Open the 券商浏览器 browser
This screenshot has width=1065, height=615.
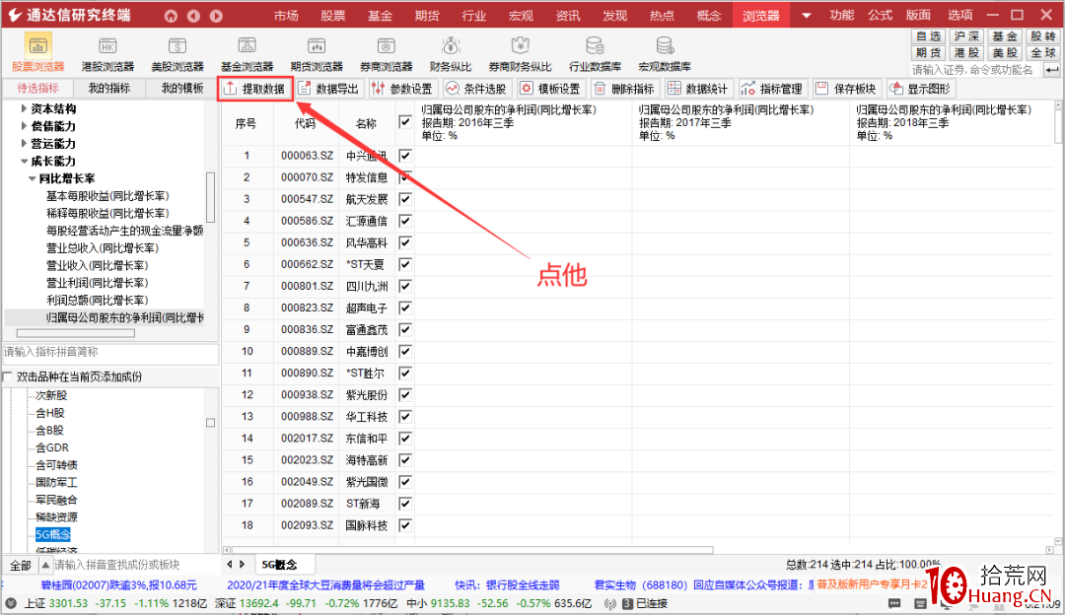(386, 53)
